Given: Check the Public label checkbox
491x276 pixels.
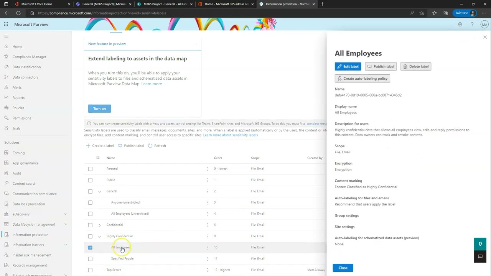Looking at the screenshot, I should click(90, 180).
